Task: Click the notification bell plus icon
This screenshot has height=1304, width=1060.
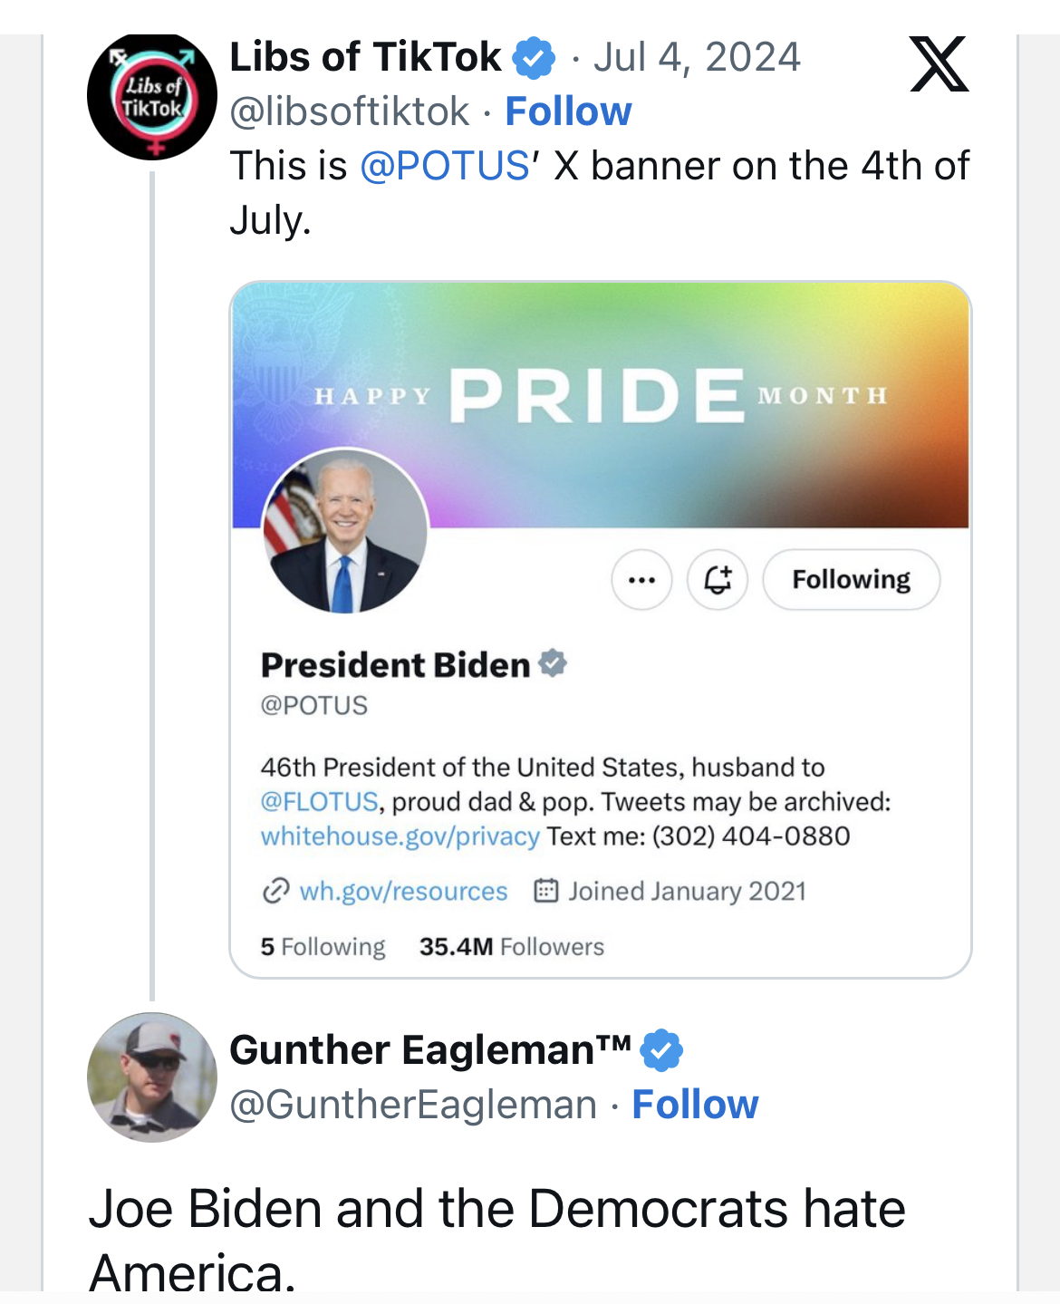Action: click(x=718, y=580)
